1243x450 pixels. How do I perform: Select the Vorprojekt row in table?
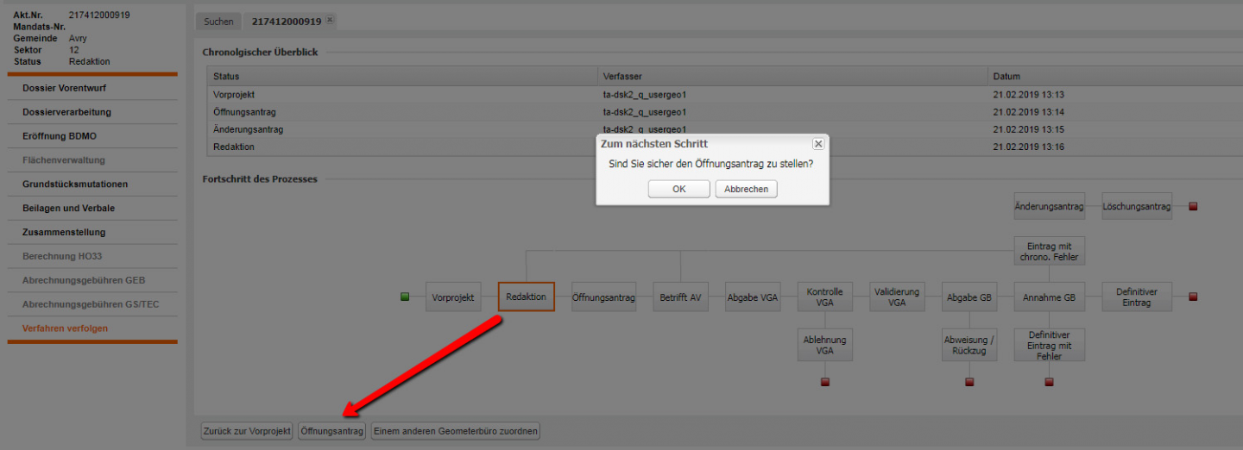click(x=235, y=95)
